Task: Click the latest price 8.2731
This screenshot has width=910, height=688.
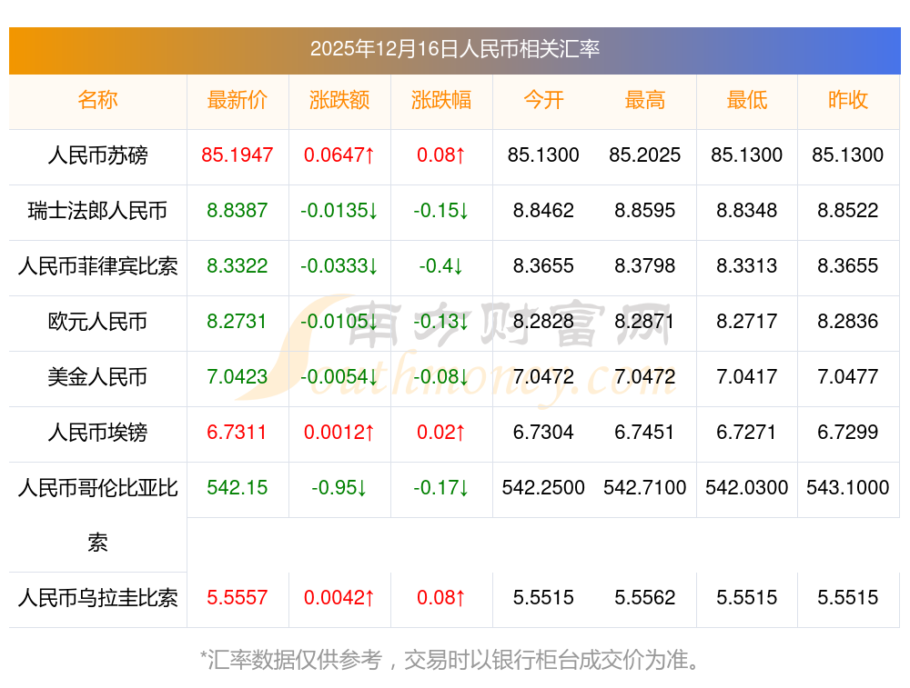Action: (x=237, y=321)
